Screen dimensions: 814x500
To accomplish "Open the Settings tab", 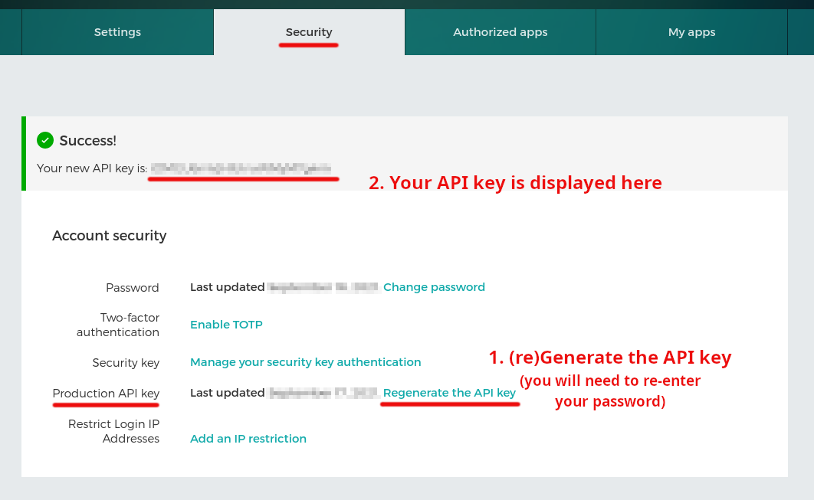I will (x=117, y=32).
